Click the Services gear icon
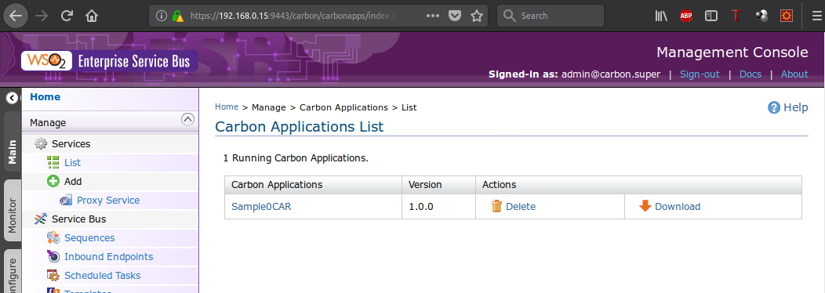This screenshot has height=293, width=825. (41, 143)
